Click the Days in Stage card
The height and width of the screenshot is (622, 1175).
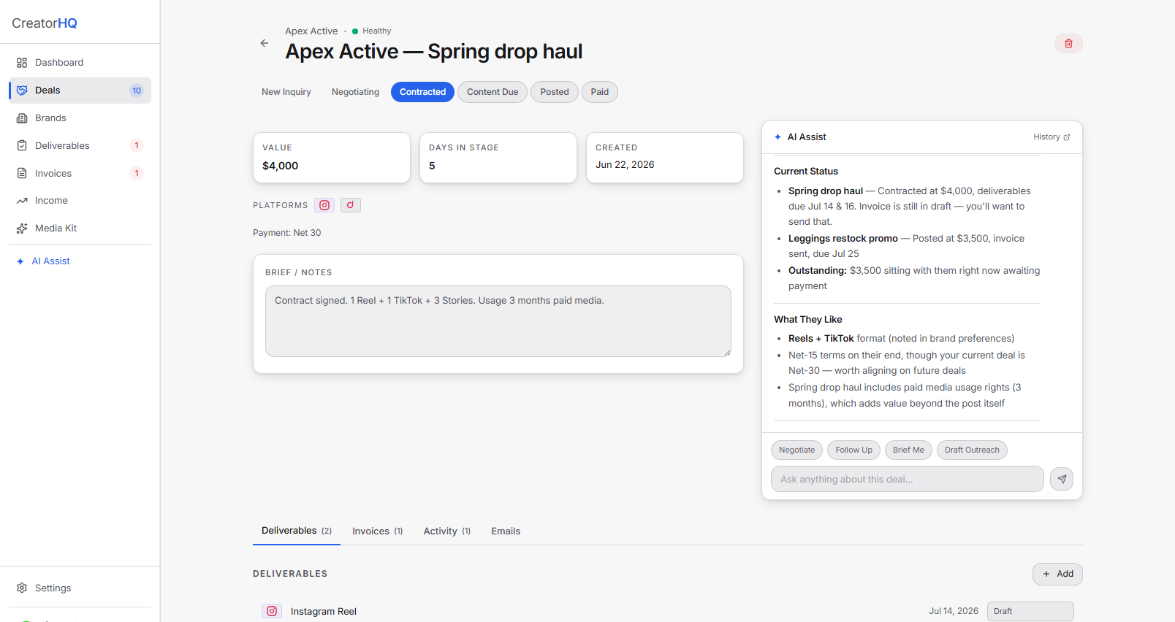(498, 158)
